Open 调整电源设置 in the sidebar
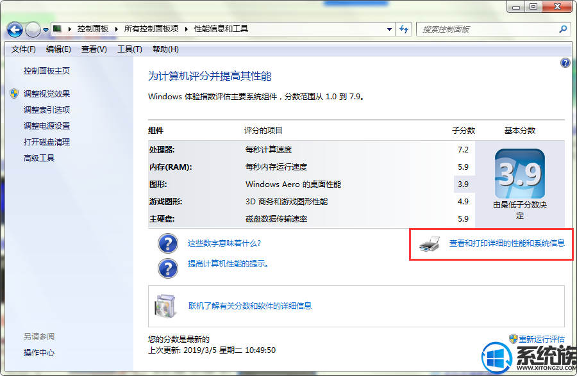 (x=47, y=126)
